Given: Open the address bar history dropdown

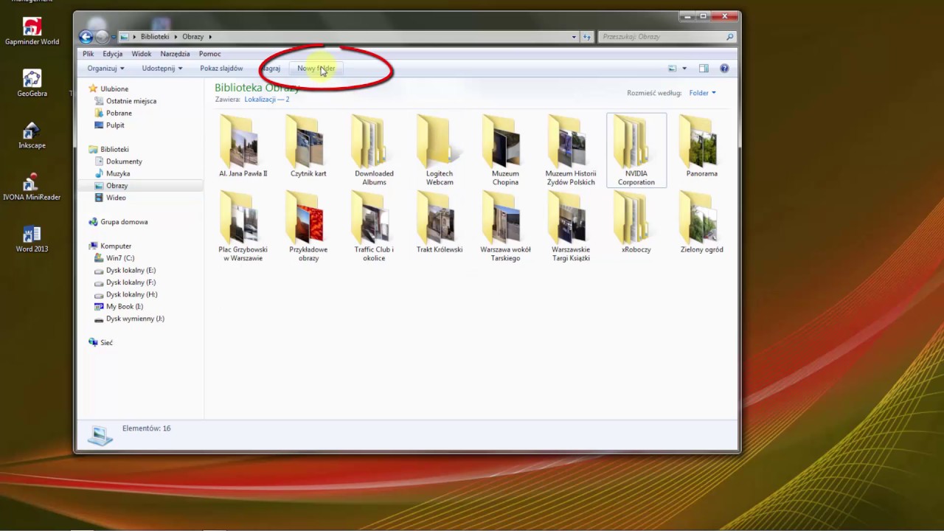Looking at the screenshot, I should 574,37.
